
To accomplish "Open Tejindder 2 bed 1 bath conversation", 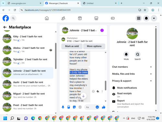I will (x=27, y=61).
